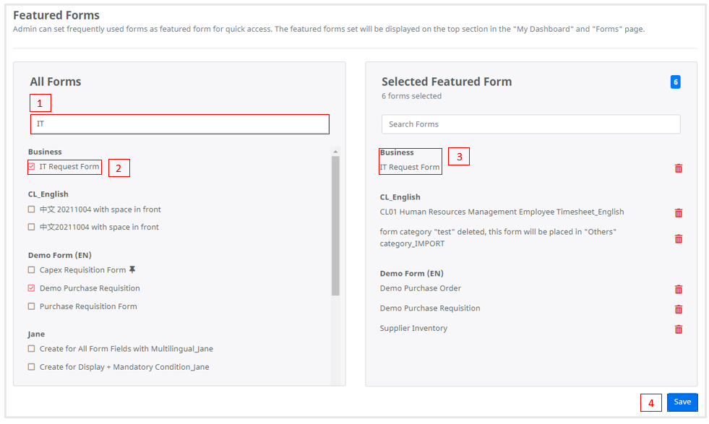Click the Demo Purchase Requisition text in Selected Featured Form
This screenshot has height=424, width=709.
(429, 308)
